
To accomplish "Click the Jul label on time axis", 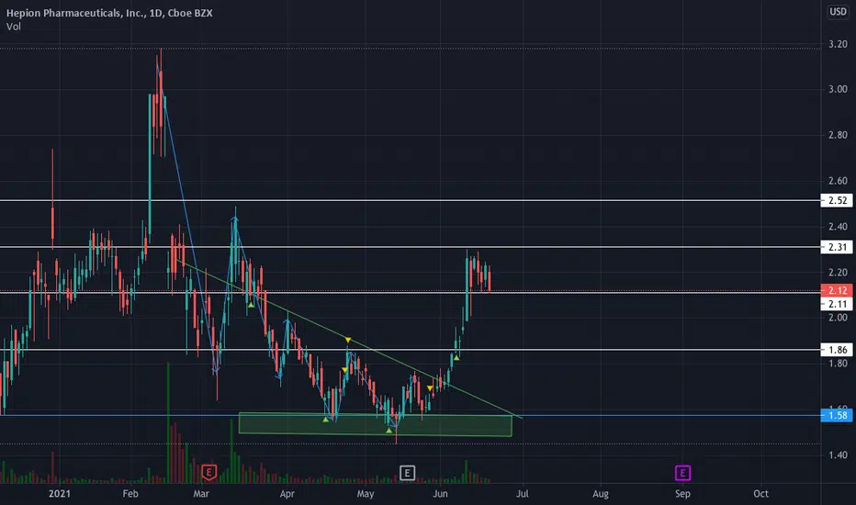I will pyautogui.click(x=523, y=494).
